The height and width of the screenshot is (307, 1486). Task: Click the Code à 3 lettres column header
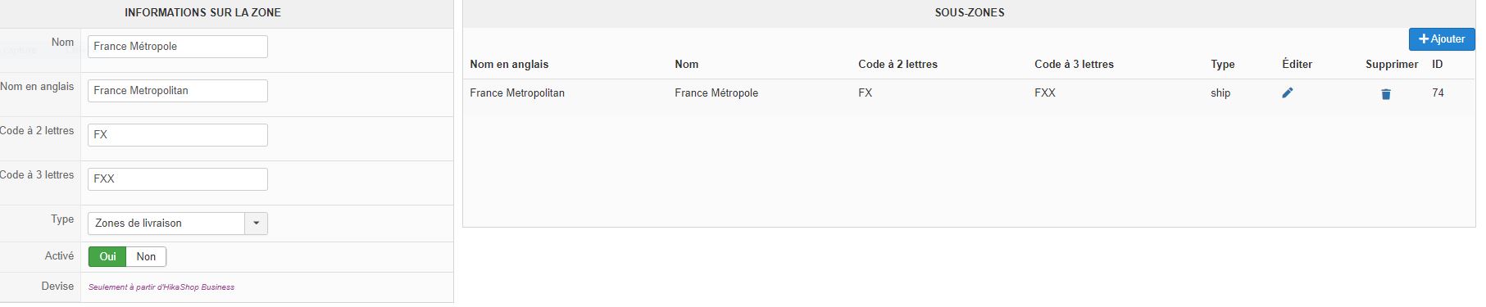1074,65
